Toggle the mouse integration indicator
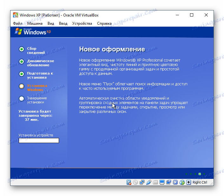 [182, 182]
